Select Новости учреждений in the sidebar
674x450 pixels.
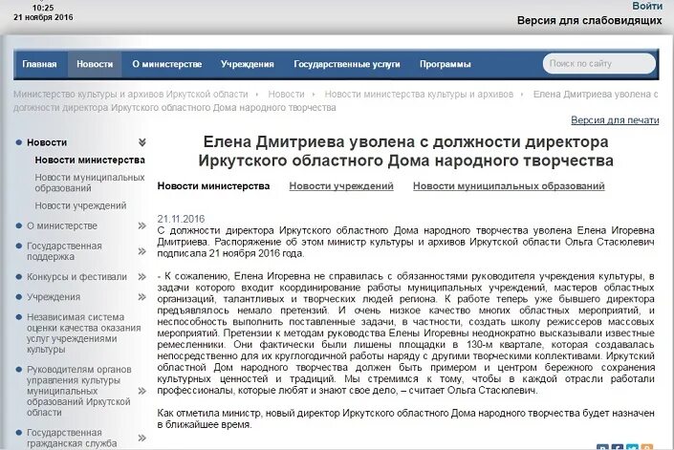(81, 205)
